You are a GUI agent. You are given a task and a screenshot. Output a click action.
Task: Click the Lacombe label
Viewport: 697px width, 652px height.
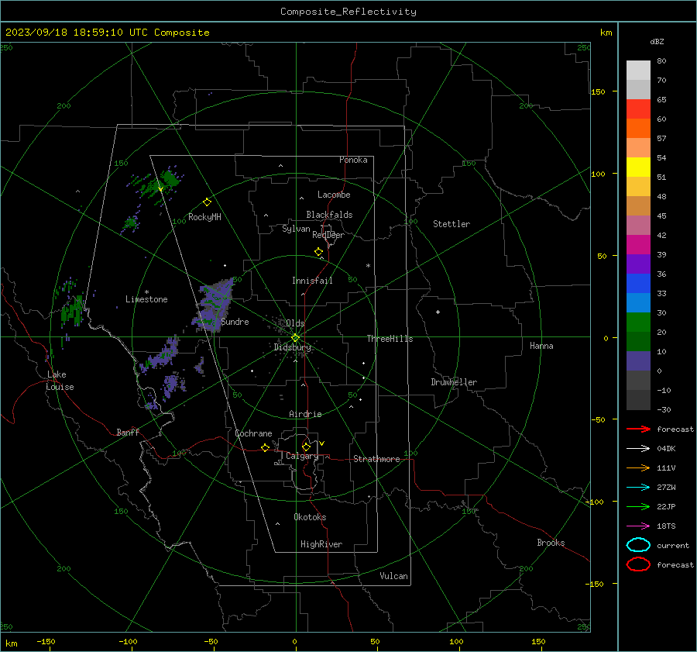coord(334,195)
